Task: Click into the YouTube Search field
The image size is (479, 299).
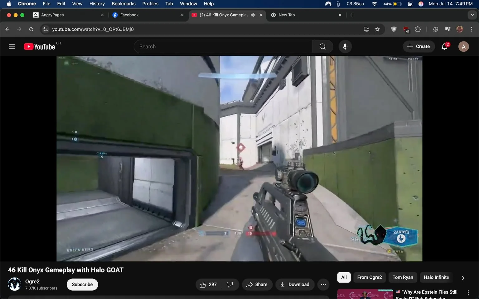Action: point(223,46)
